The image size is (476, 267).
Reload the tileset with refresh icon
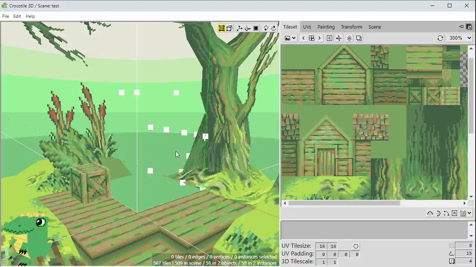[x=440, y=38]
